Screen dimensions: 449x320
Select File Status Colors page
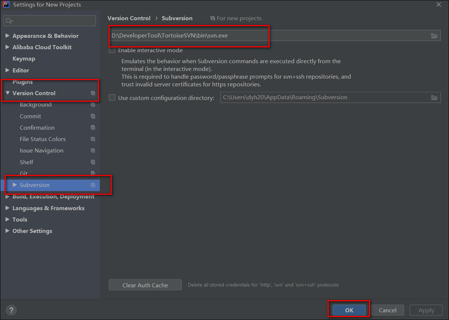click(x=43, y=139)
